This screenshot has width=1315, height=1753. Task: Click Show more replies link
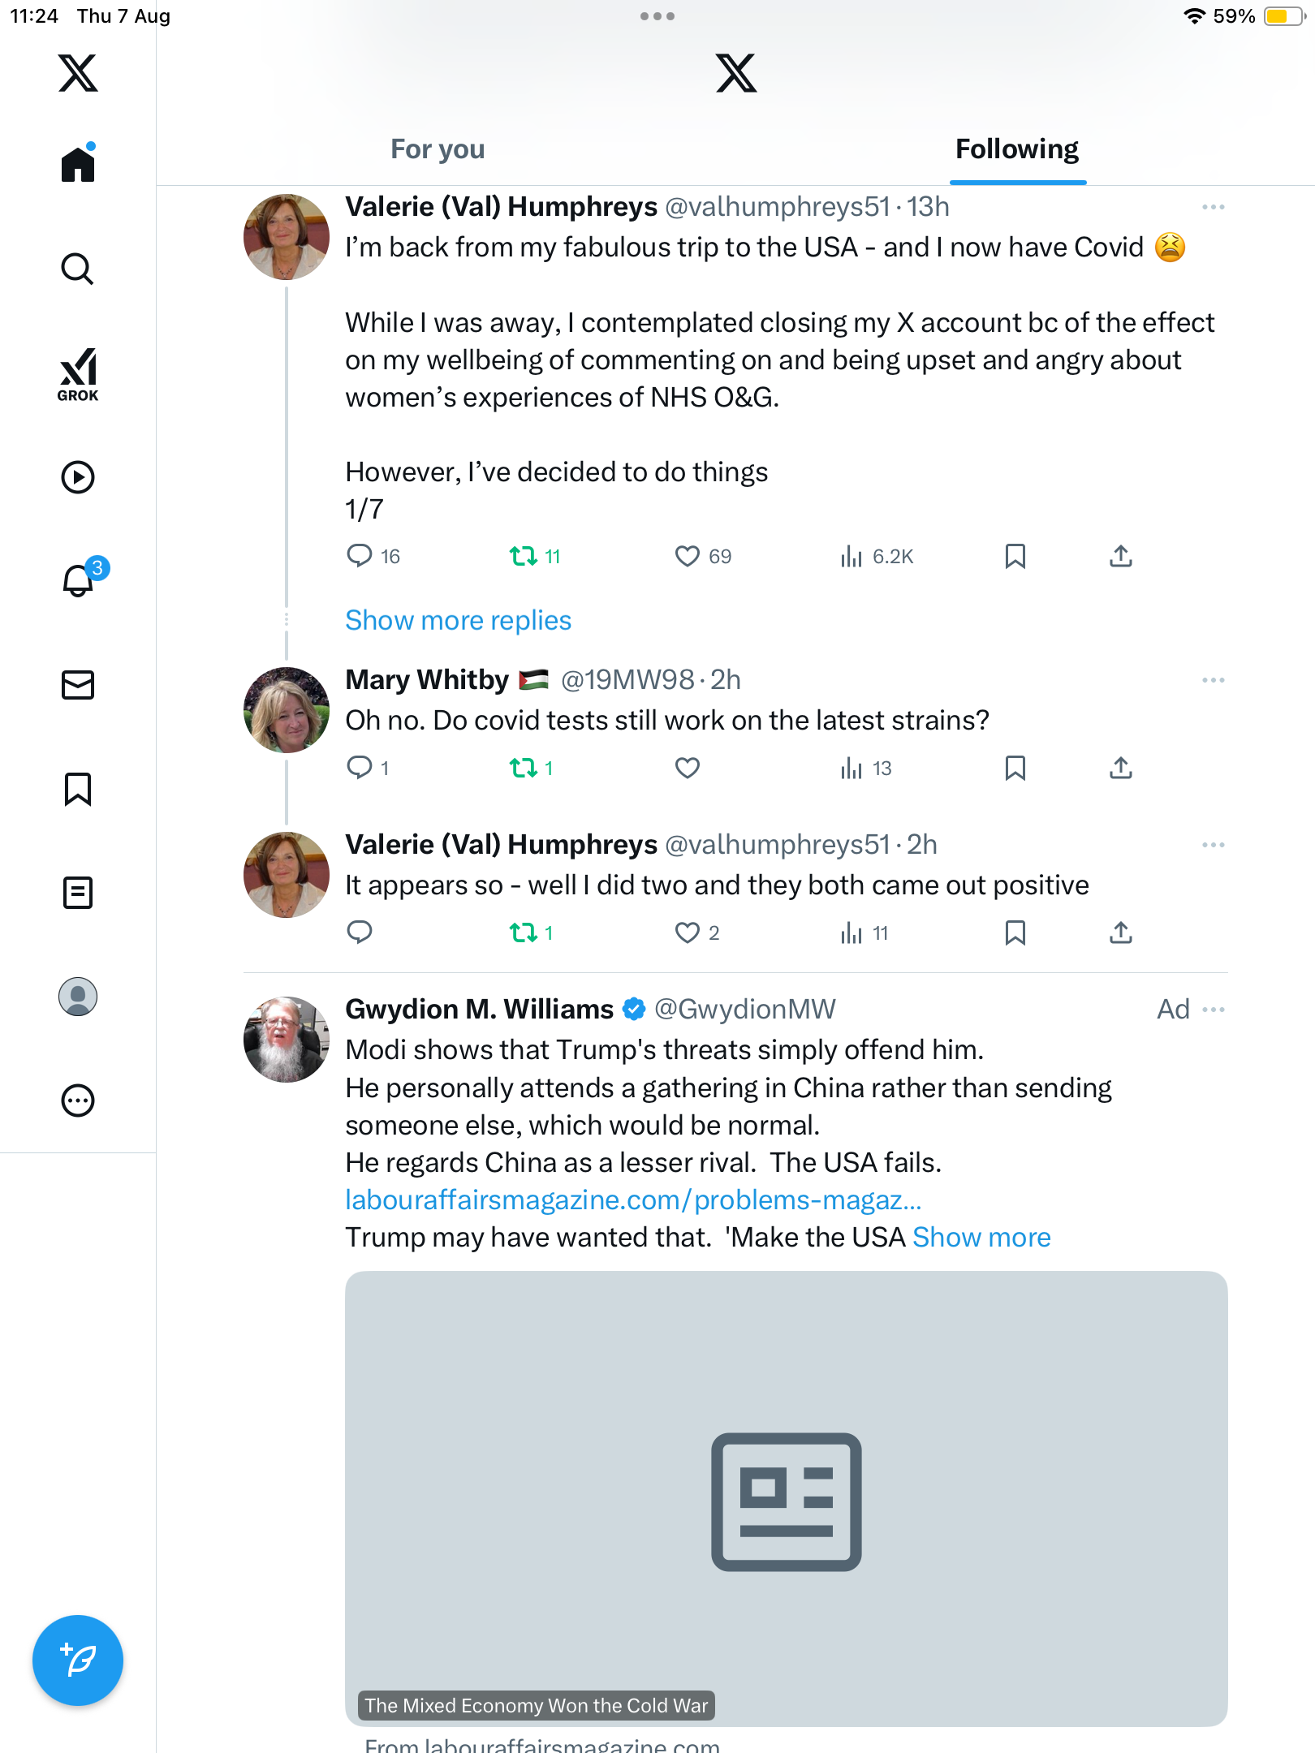tap(458, 620)
